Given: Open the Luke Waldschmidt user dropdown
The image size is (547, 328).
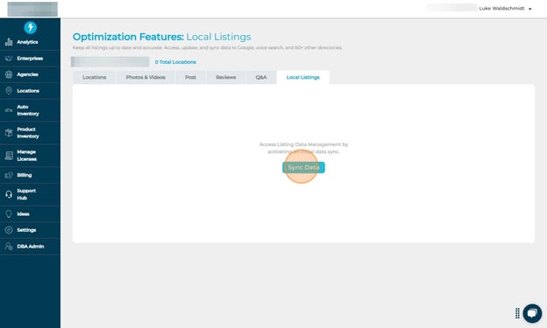Looking at the screenshot, I should (x=505, y=9).
